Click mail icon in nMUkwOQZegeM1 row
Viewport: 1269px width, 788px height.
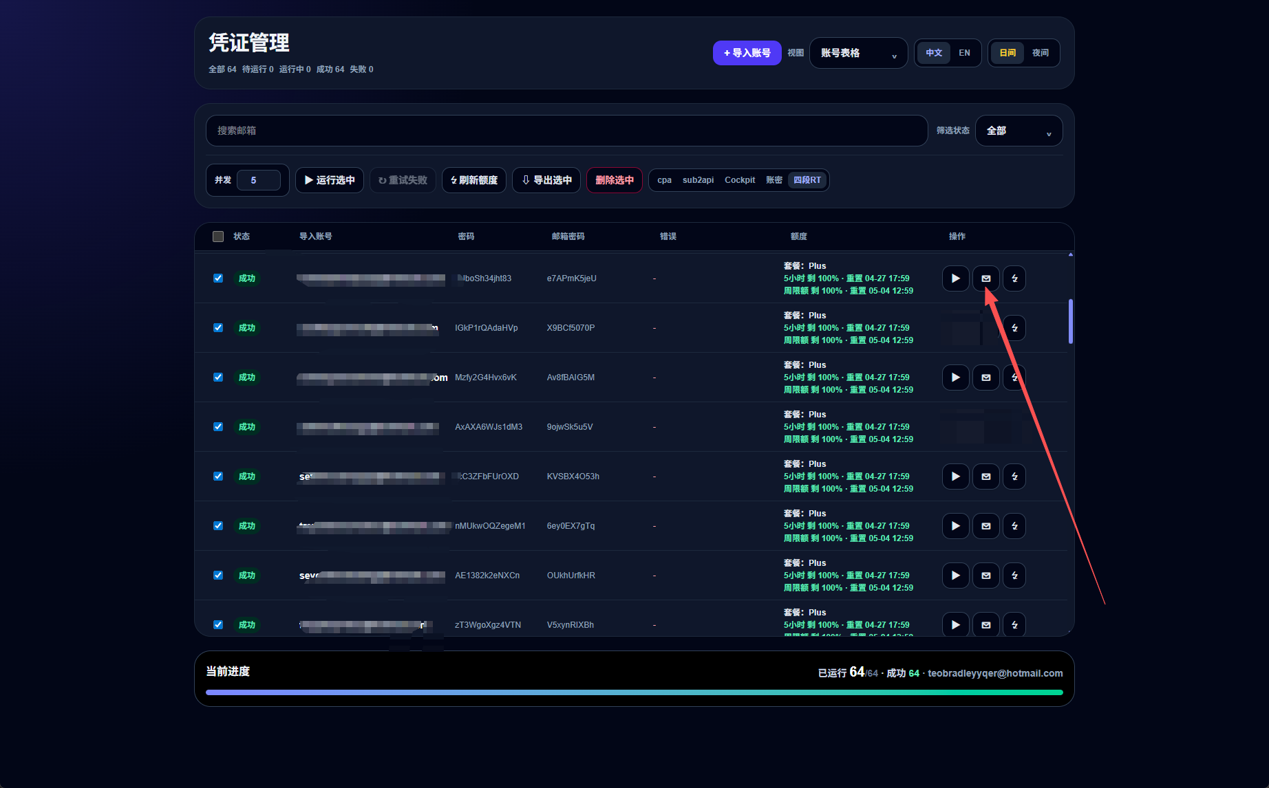[x=985, y=526]
